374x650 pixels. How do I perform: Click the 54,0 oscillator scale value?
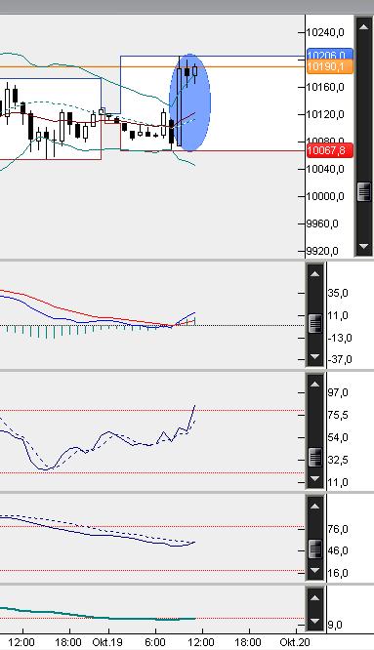click(x=338, y=437)
